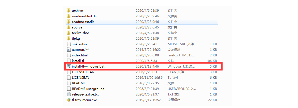298x108 pixels.
Task: Click the Windows 批处理... type cell
Action: [181, 67]
